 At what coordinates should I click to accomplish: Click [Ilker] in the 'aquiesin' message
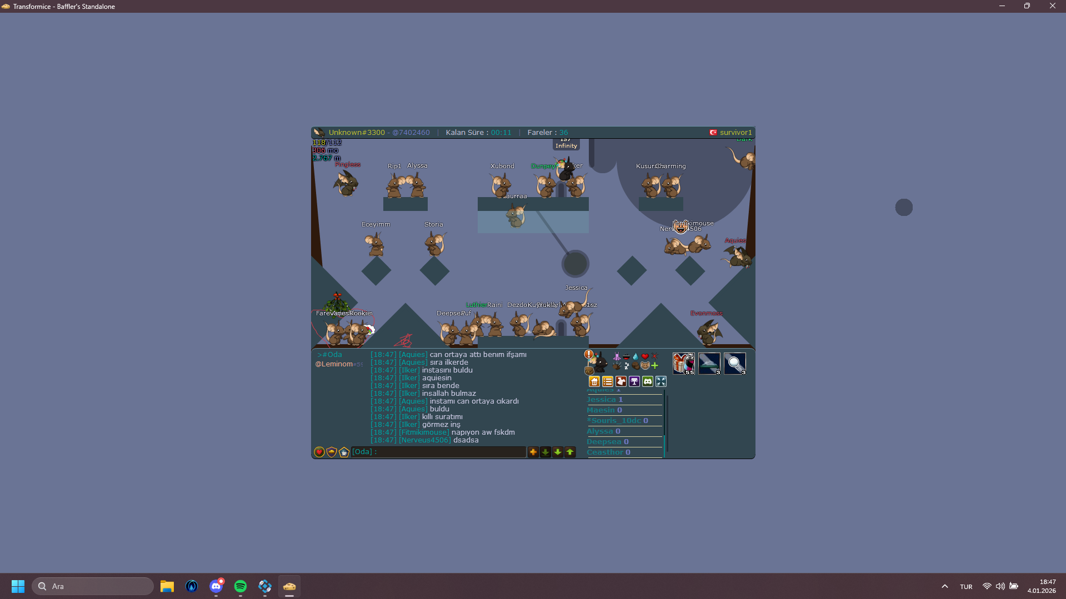pos(409,378)
